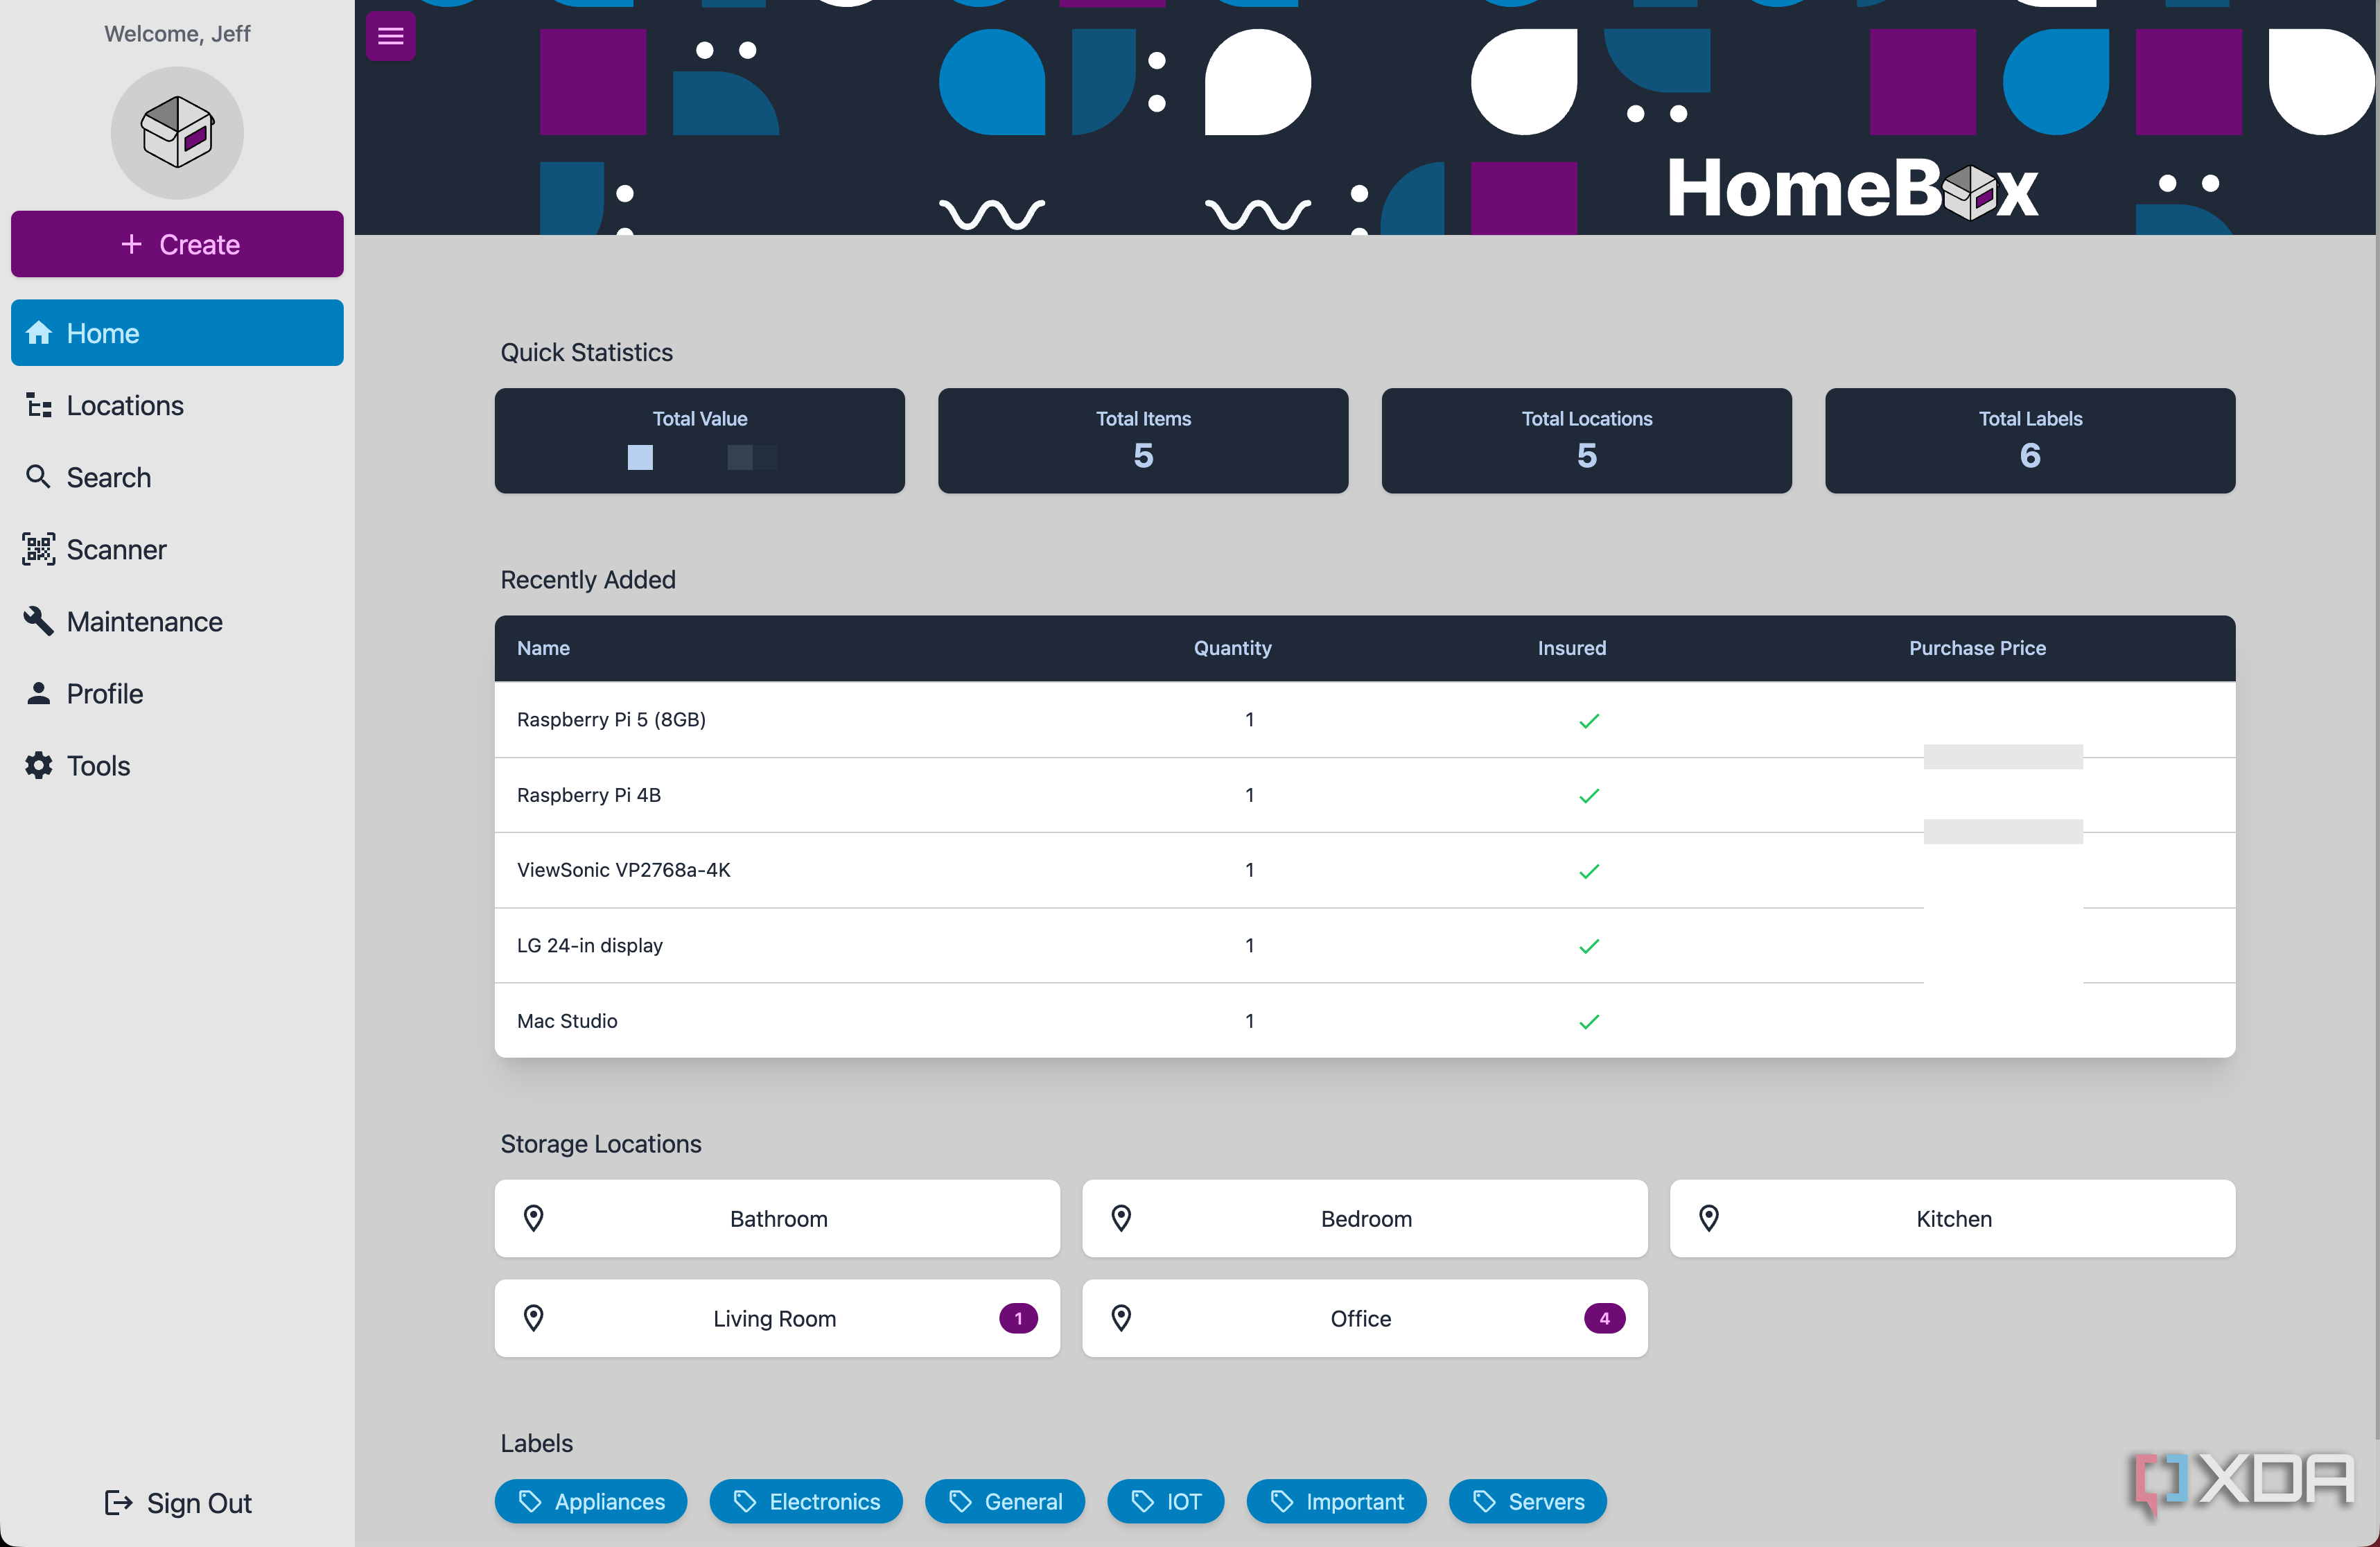The height and width of the screenshot is (1547, 2380).
Task: Click the tag icon on IOT label
Action: (1143, 1501)
